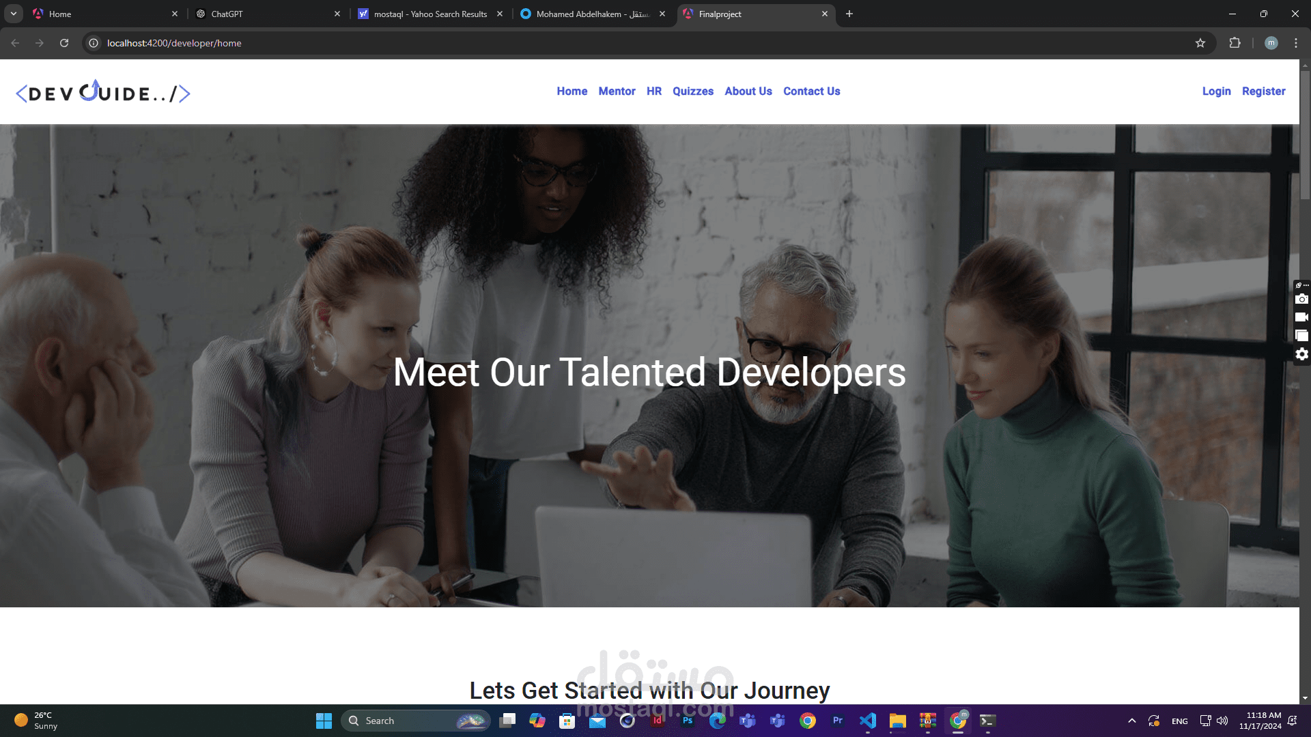Go to the Quizzes page

pos(692,91)
